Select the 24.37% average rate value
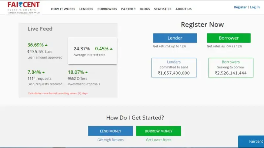The image size is (264, 148). (x=82, y=49)
